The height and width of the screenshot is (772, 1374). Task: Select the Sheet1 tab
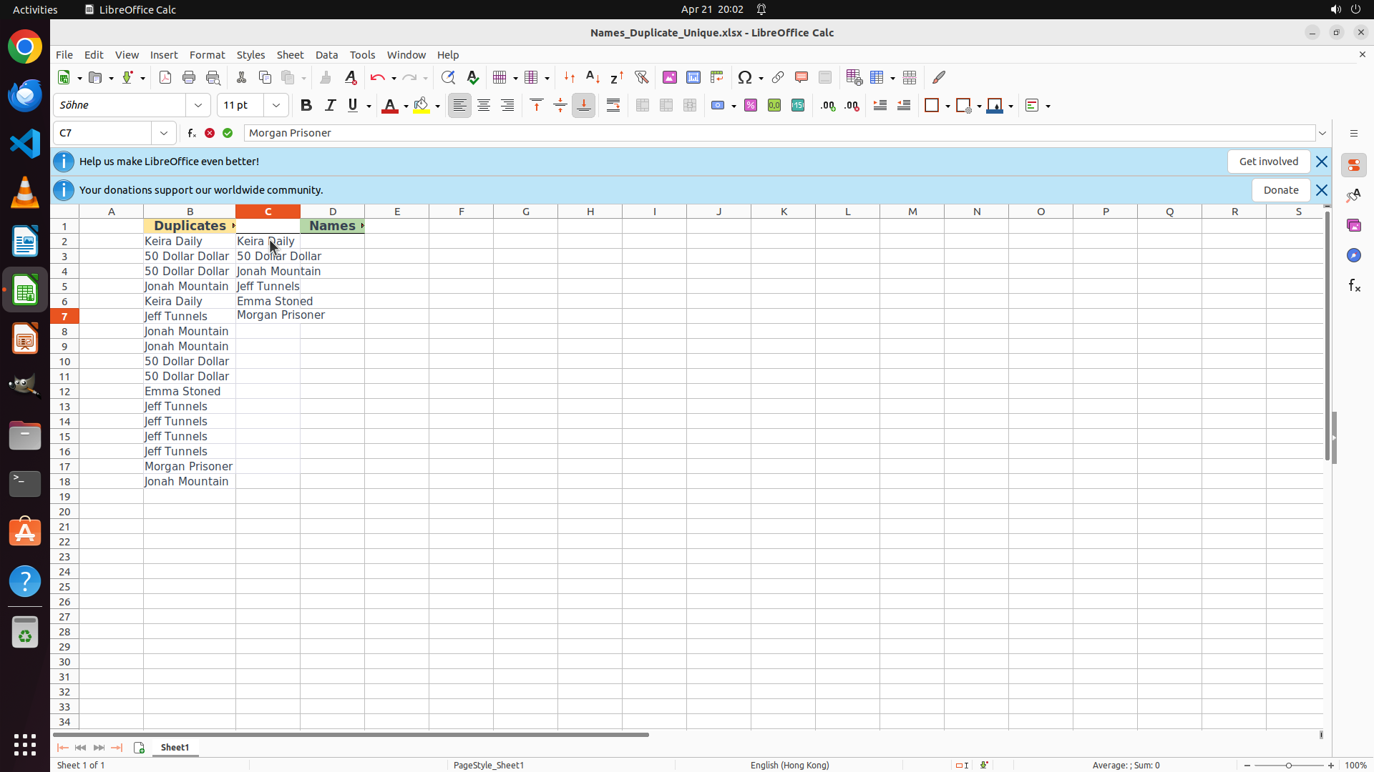point(175,747)
